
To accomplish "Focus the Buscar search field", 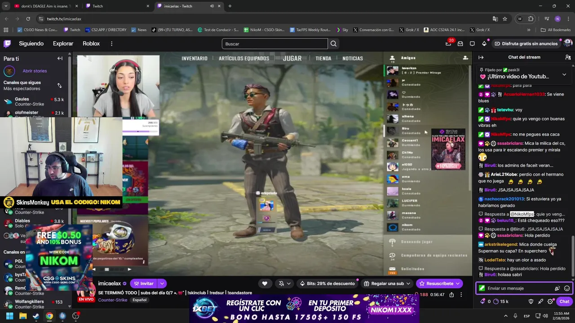I will tap(274, 44).
